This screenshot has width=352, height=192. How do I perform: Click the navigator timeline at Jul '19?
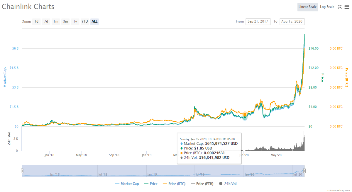(x=200, y=174)
